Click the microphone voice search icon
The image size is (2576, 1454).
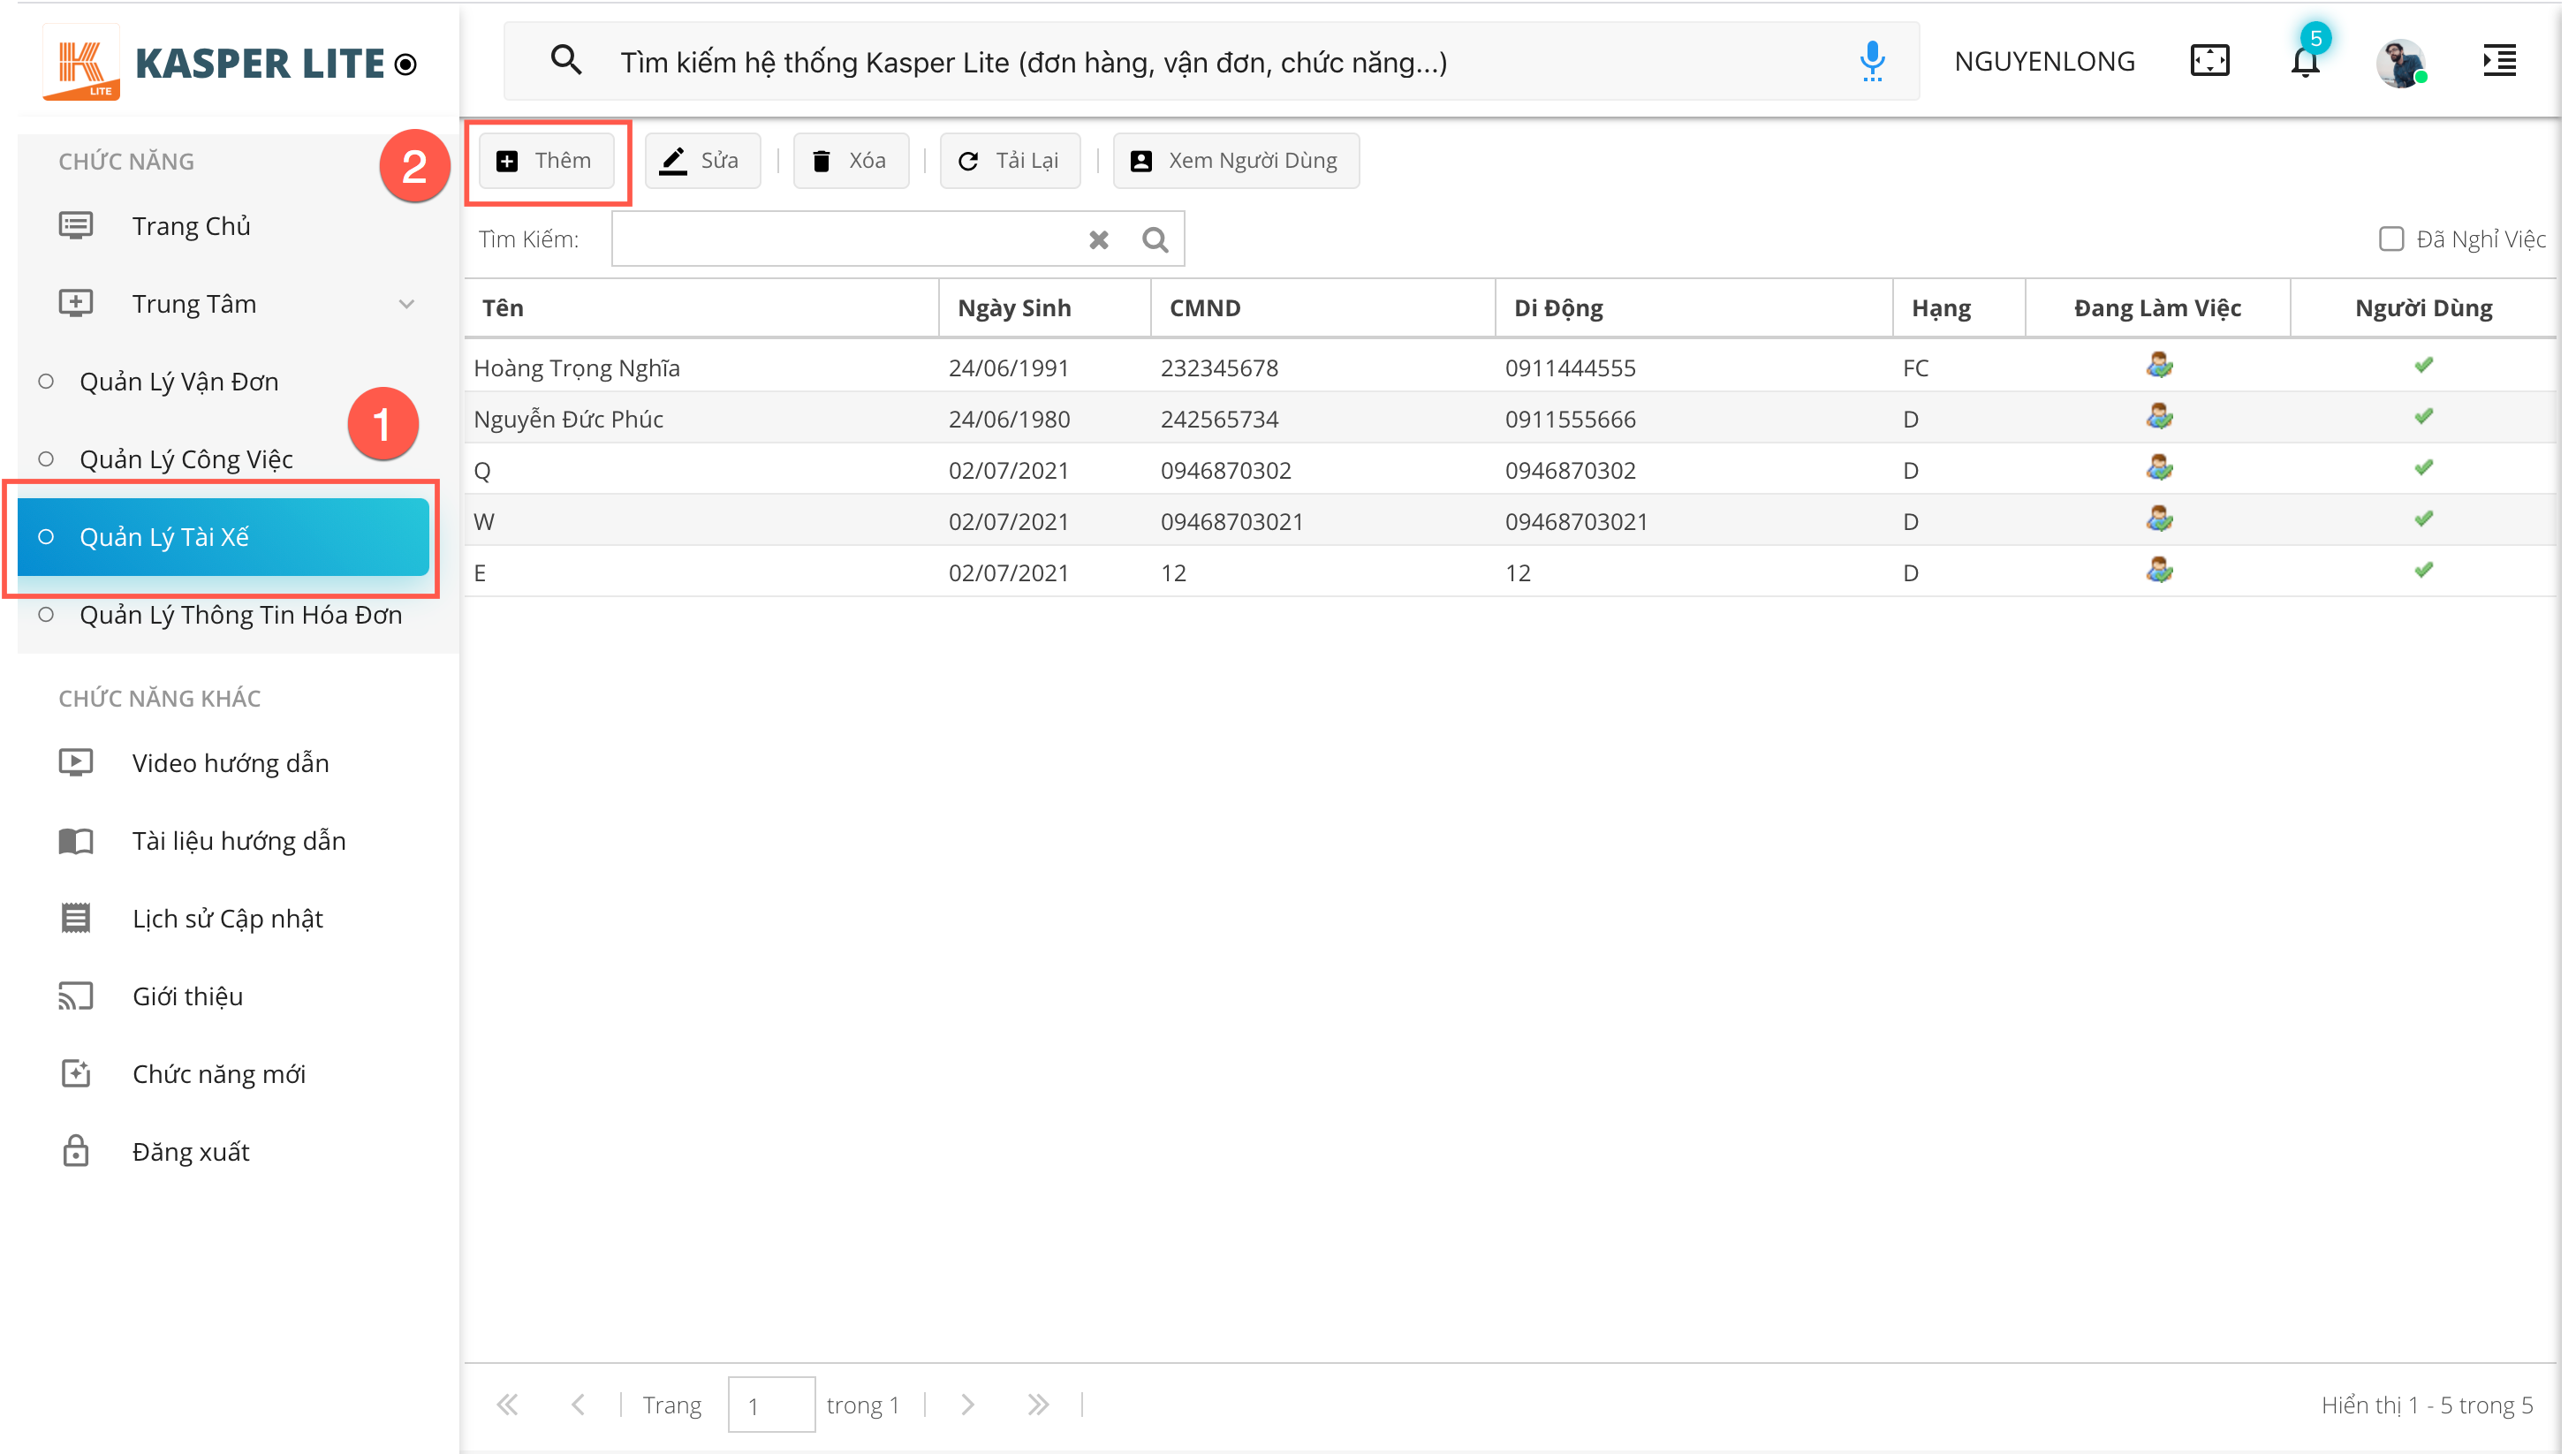(1872, 62)
